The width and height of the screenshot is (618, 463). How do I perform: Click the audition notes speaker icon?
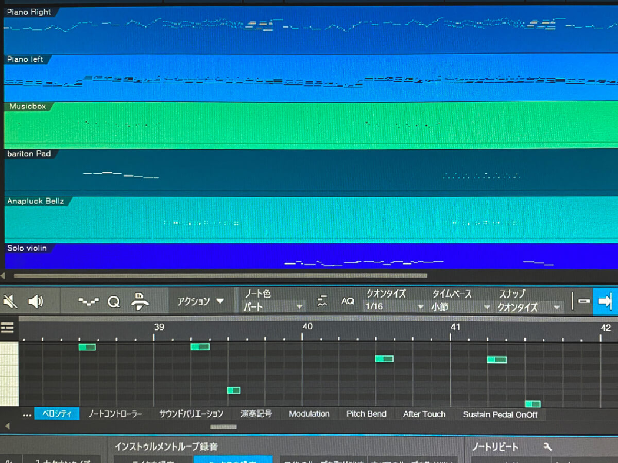35,301
